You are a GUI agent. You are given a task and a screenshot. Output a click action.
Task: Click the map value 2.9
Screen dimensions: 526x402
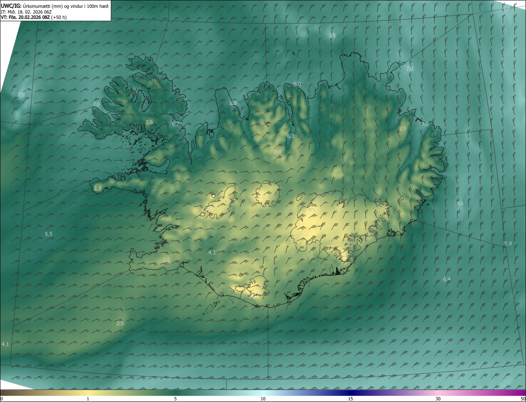403,128
